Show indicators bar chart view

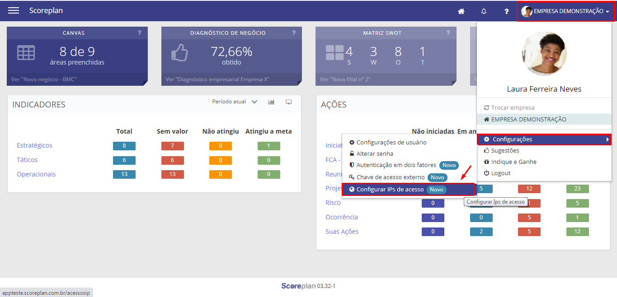click(x=271, y=102)
